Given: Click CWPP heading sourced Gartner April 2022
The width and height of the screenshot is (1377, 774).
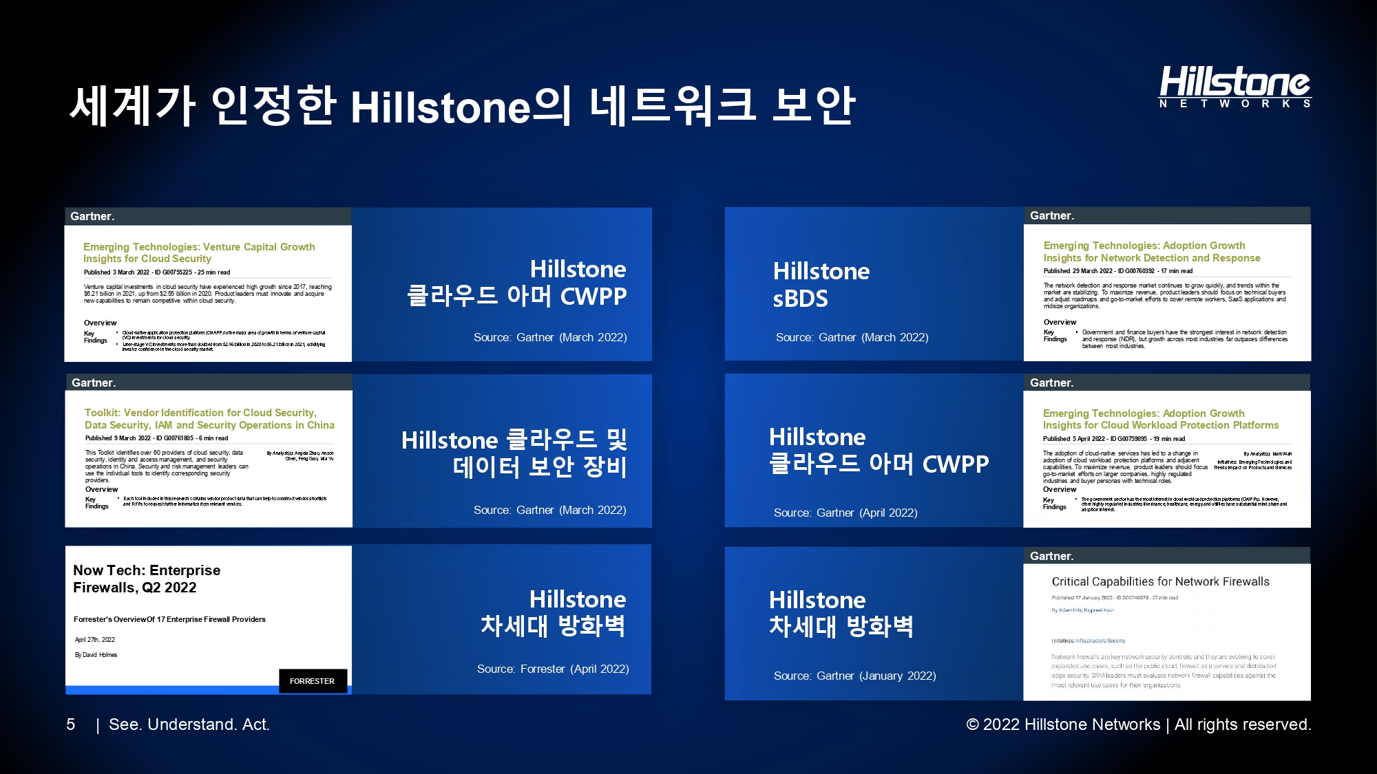Looking at the screenshot, I should tap(879, 451).
